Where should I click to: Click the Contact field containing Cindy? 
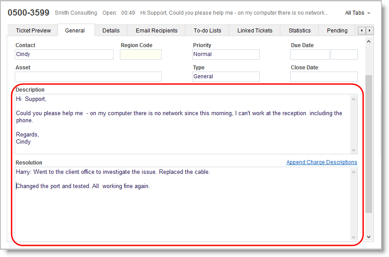(x=64, y=54)
